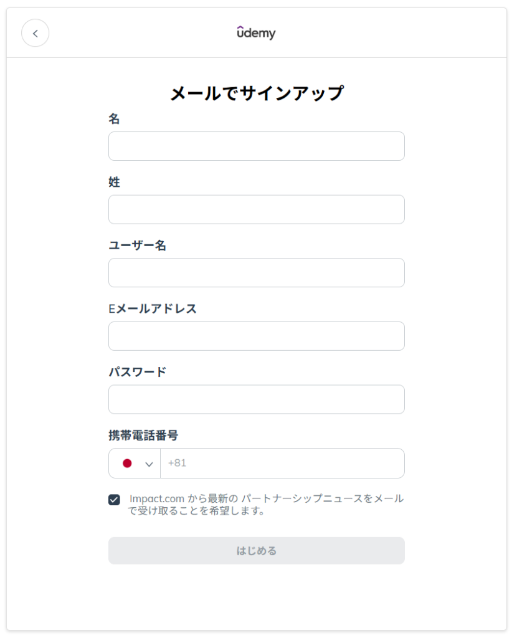
Task: Click the Eメールアドレス label
Action: click(x=153, y=309)
